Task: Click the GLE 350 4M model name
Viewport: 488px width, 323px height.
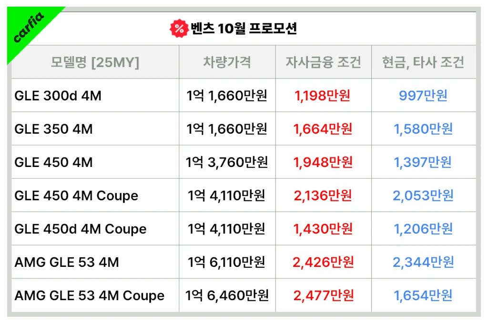Action: [54, 129]
